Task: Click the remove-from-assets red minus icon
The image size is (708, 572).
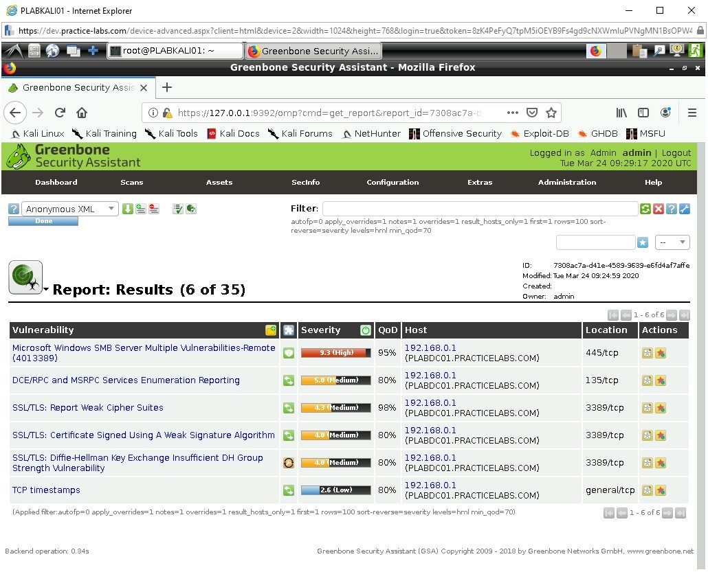Action: [x=152, y=208]
